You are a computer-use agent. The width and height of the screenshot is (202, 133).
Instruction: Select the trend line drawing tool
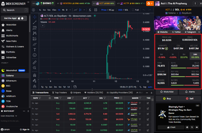point(35,22)
